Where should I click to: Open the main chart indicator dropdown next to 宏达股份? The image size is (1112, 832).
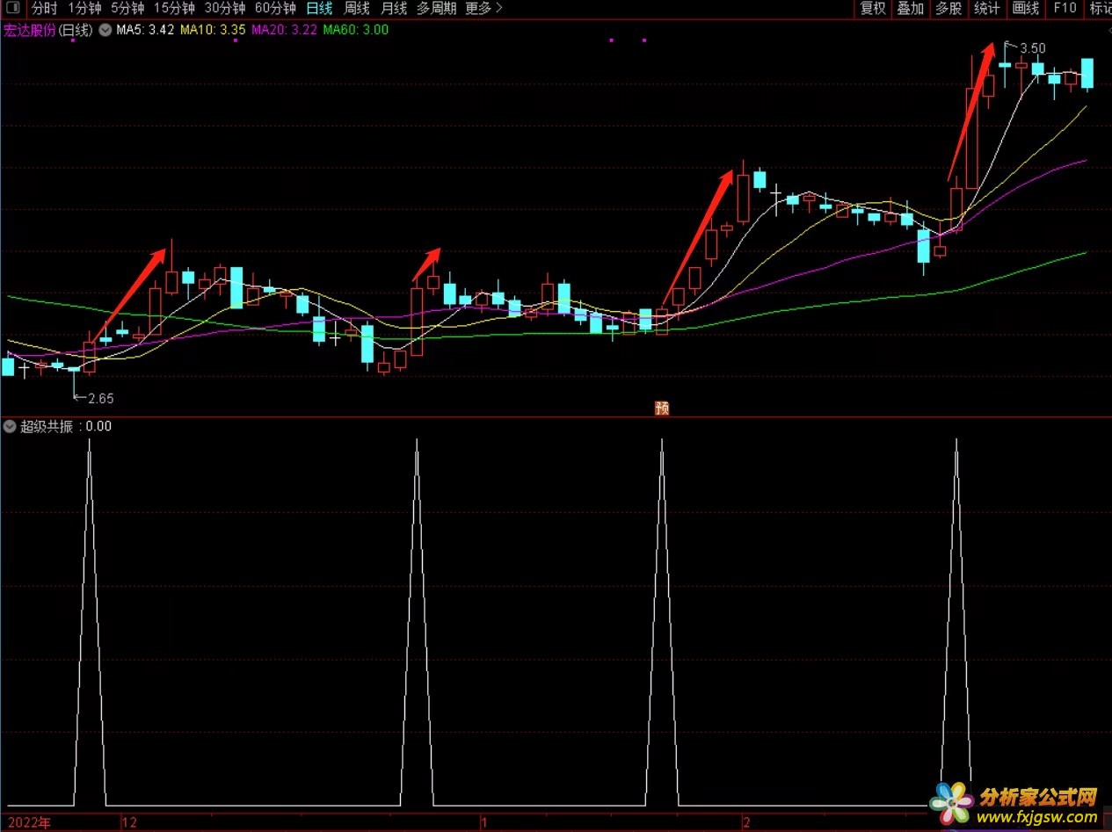(105, 30)
